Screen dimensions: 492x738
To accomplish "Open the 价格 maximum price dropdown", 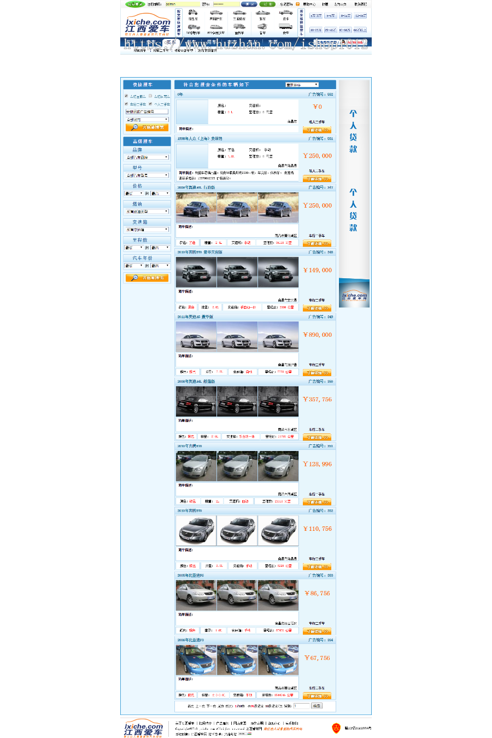I will [160, 194].
